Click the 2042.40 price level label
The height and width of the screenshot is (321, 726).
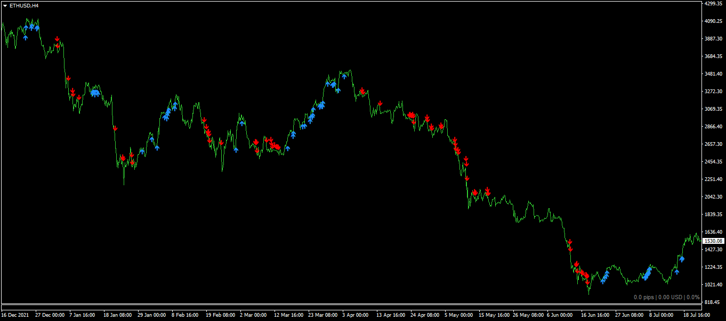[713, 197]
